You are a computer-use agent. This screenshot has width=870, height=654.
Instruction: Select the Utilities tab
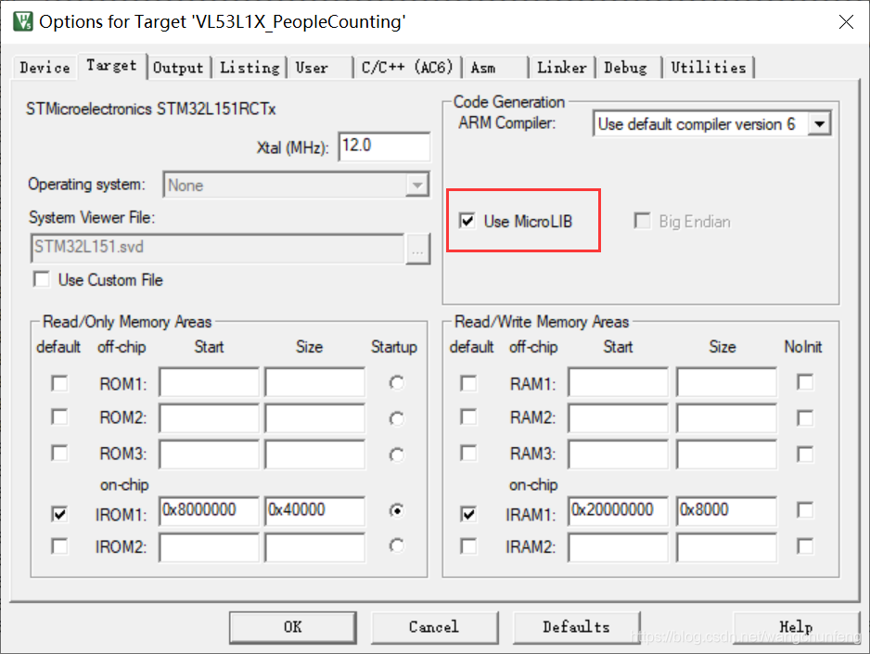click(x=709, y=68)
